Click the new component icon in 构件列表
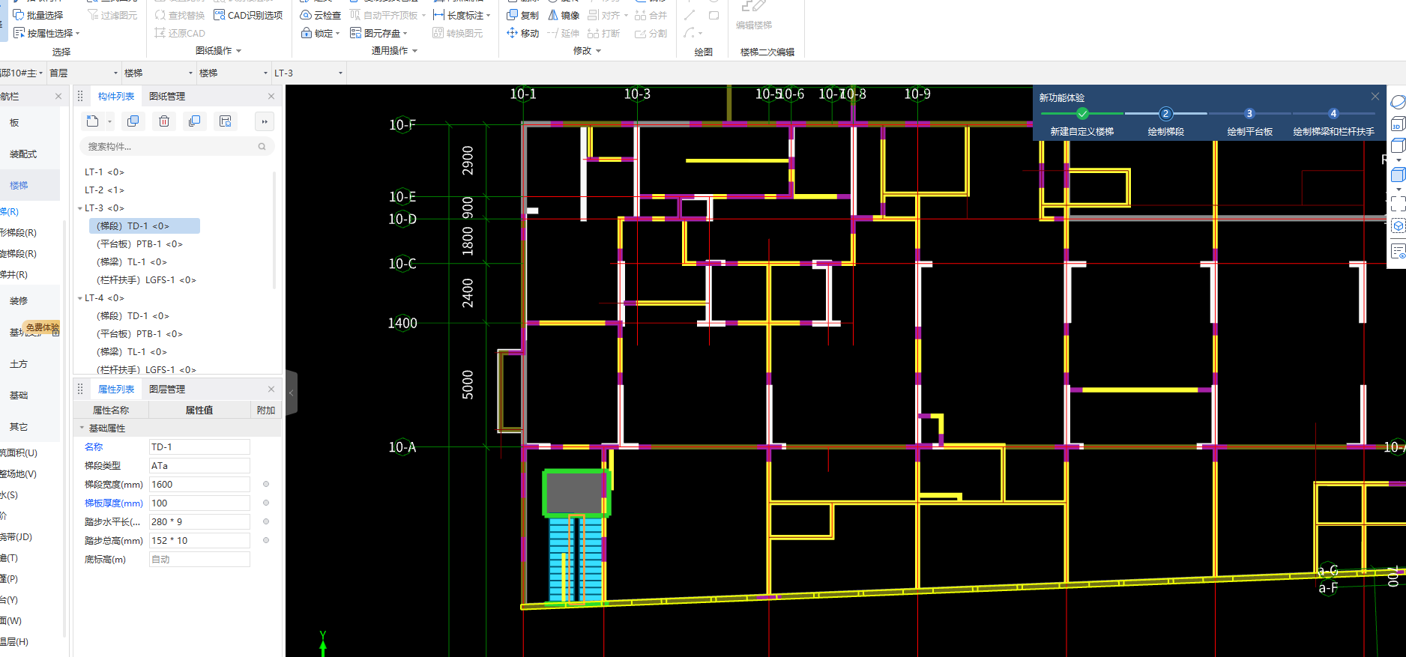This screenshot has width=1406, height=657. [92, 121]
